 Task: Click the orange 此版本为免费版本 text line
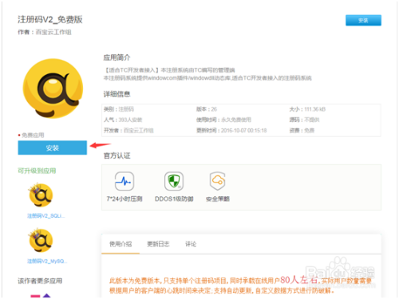pos(241,280)
